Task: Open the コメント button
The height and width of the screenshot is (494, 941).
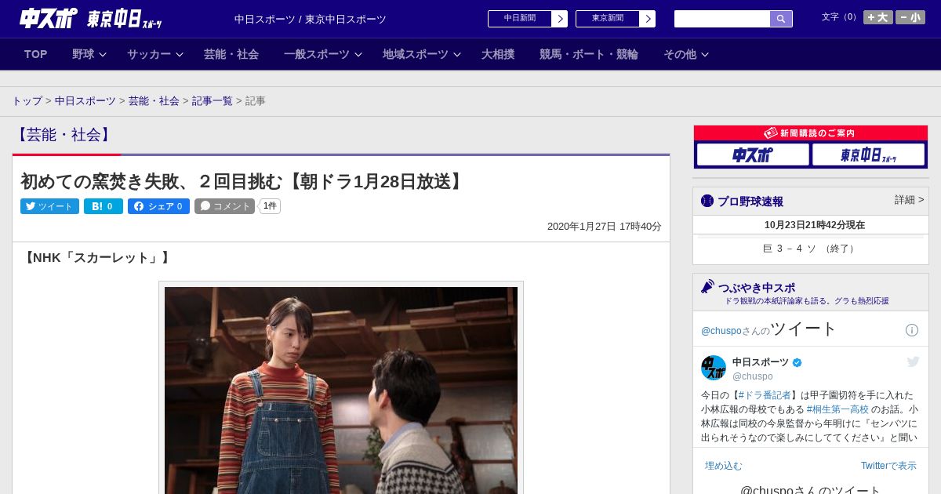Action: (224, 206)
